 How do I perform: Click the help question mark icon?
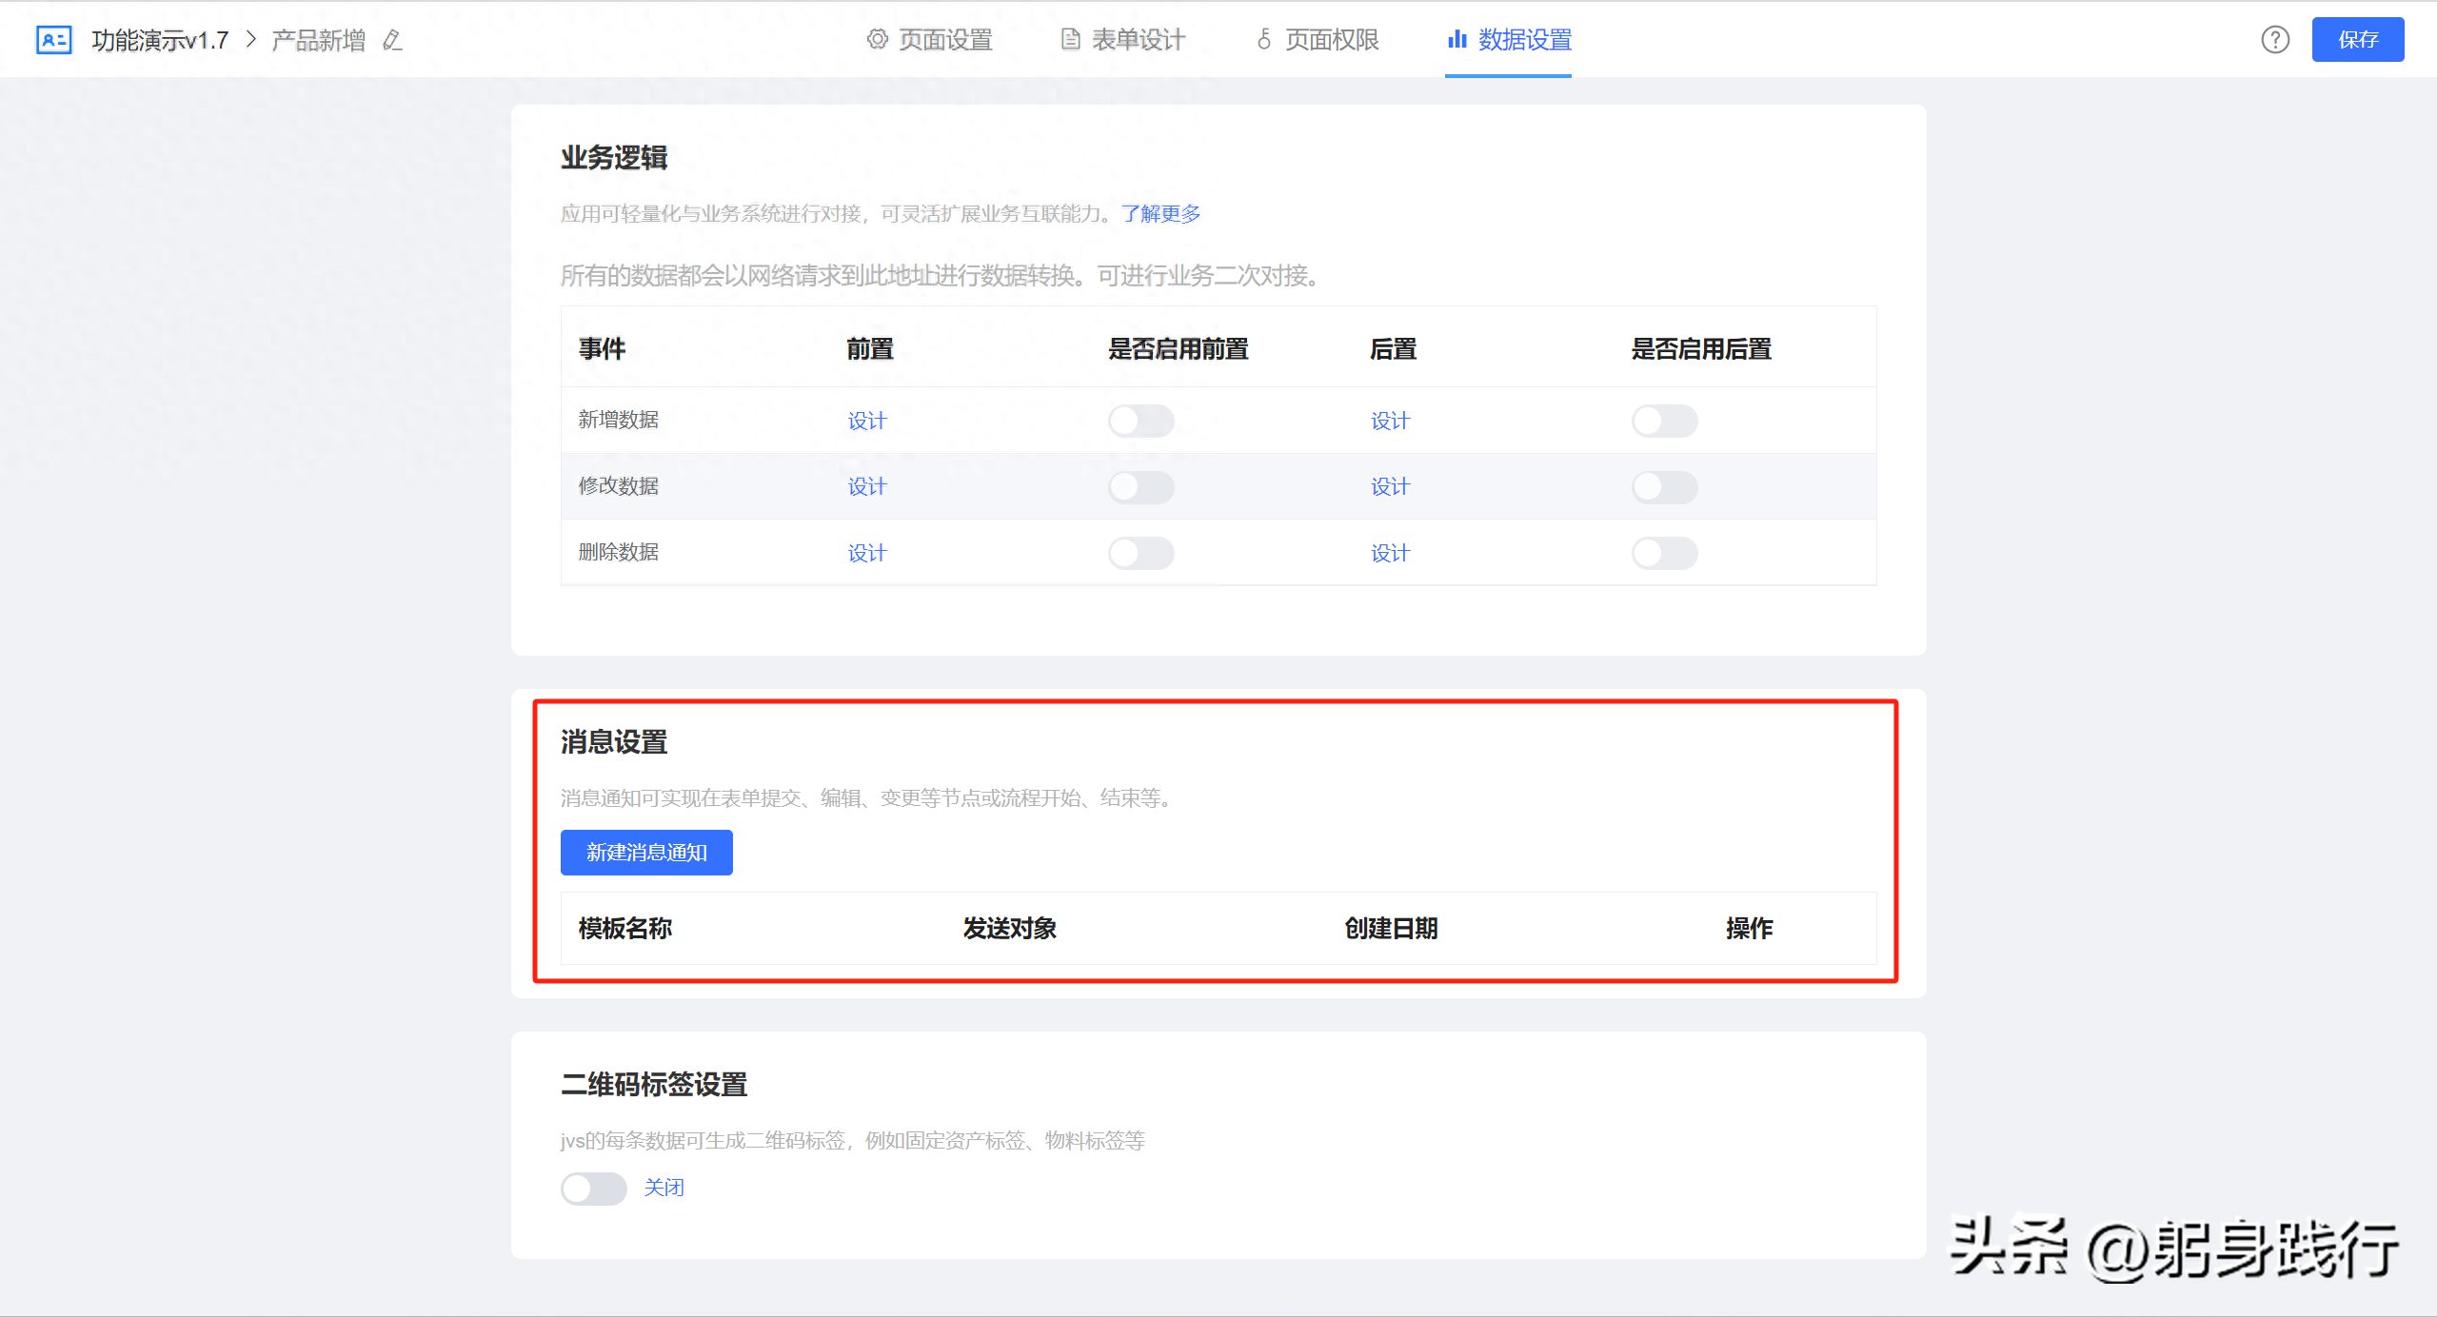click(2275, 40)
